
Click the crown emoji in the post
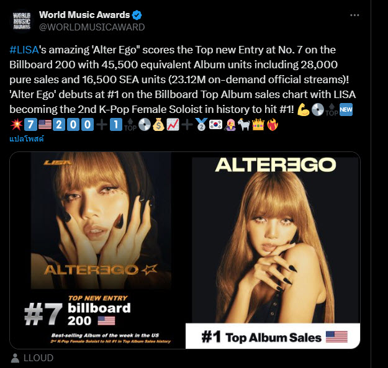tap(258, 124)
